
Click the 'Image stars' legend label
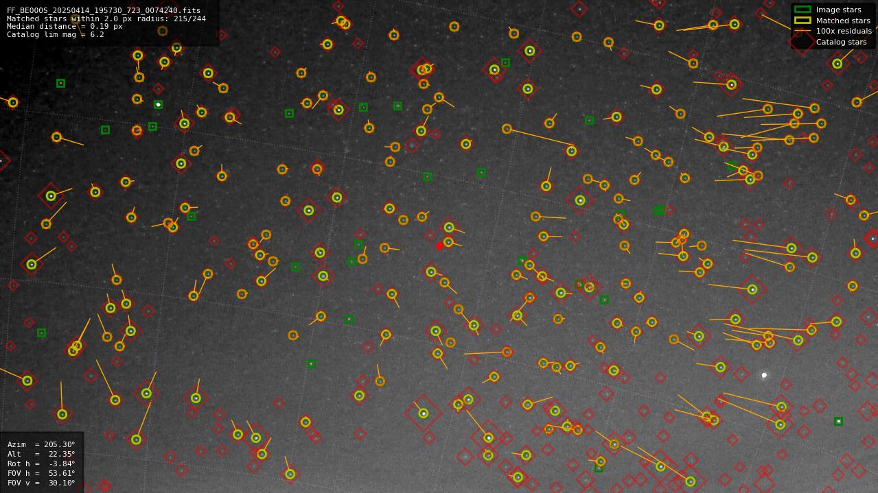tap(838, 10)
